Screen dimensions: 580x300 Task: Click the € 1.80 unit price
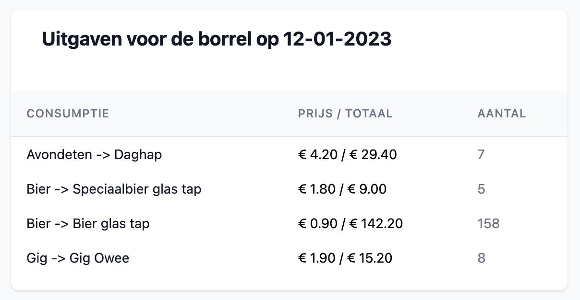[x=317, y=189]
